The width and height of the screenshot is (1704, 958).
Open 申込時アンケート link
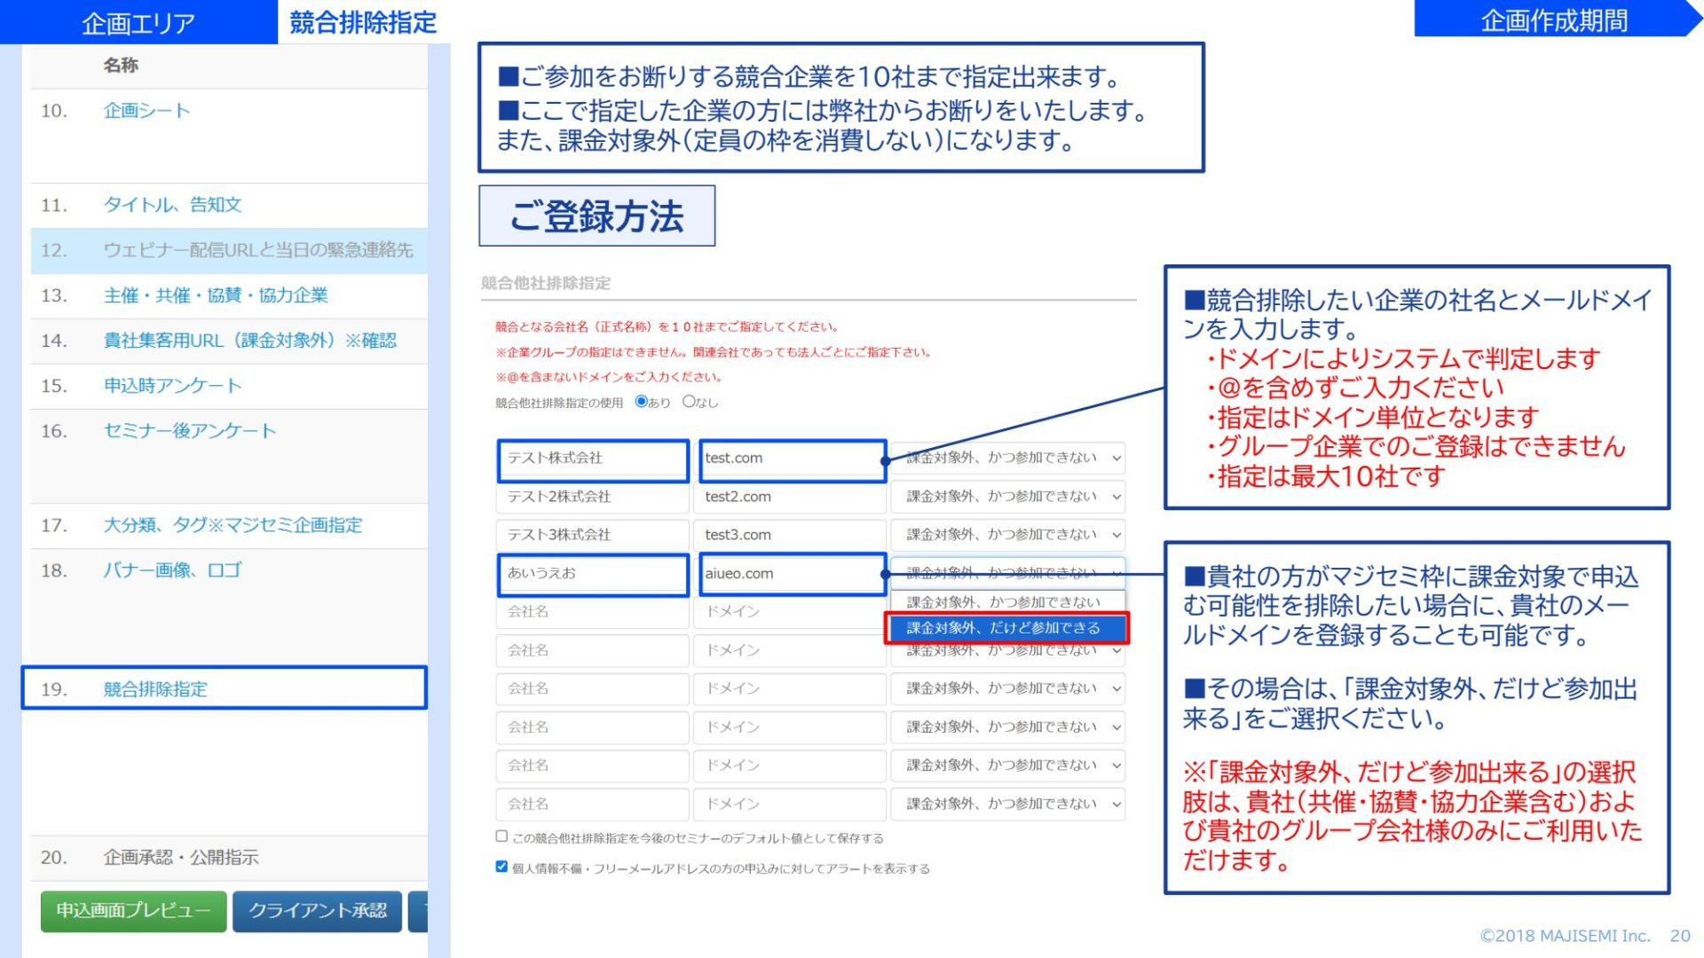tap(172, 386)
